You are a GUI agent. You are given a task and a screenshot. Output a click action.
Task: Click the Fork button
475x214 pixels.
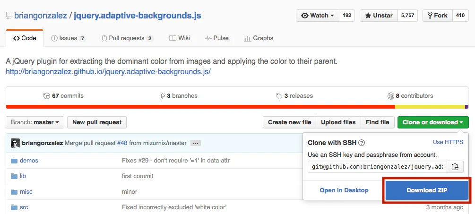(438, 16)
